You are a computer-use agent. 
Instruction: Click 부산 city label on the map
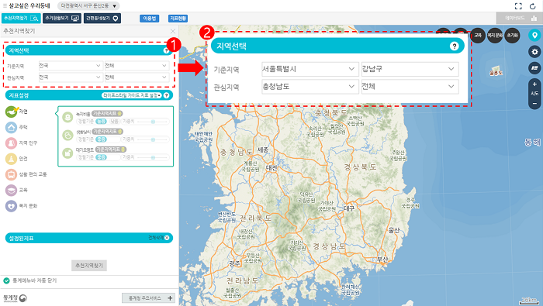click(382, 259)
